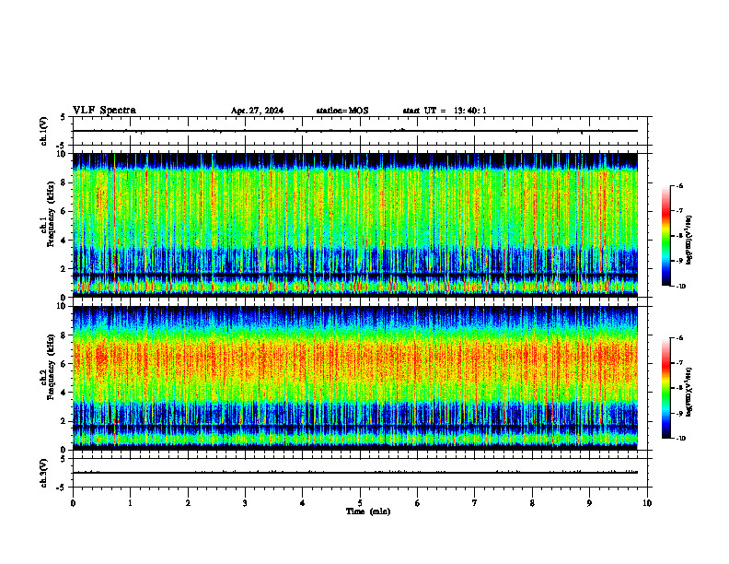Click the ch.2 frequency tick label "2"

point(64,421)
